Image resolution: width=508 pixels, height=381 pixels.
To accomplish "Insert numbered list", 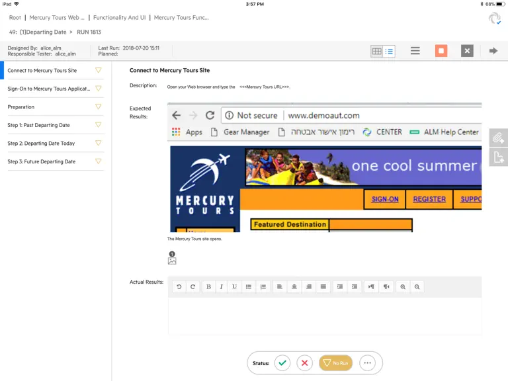I will (x=263, y=286).
